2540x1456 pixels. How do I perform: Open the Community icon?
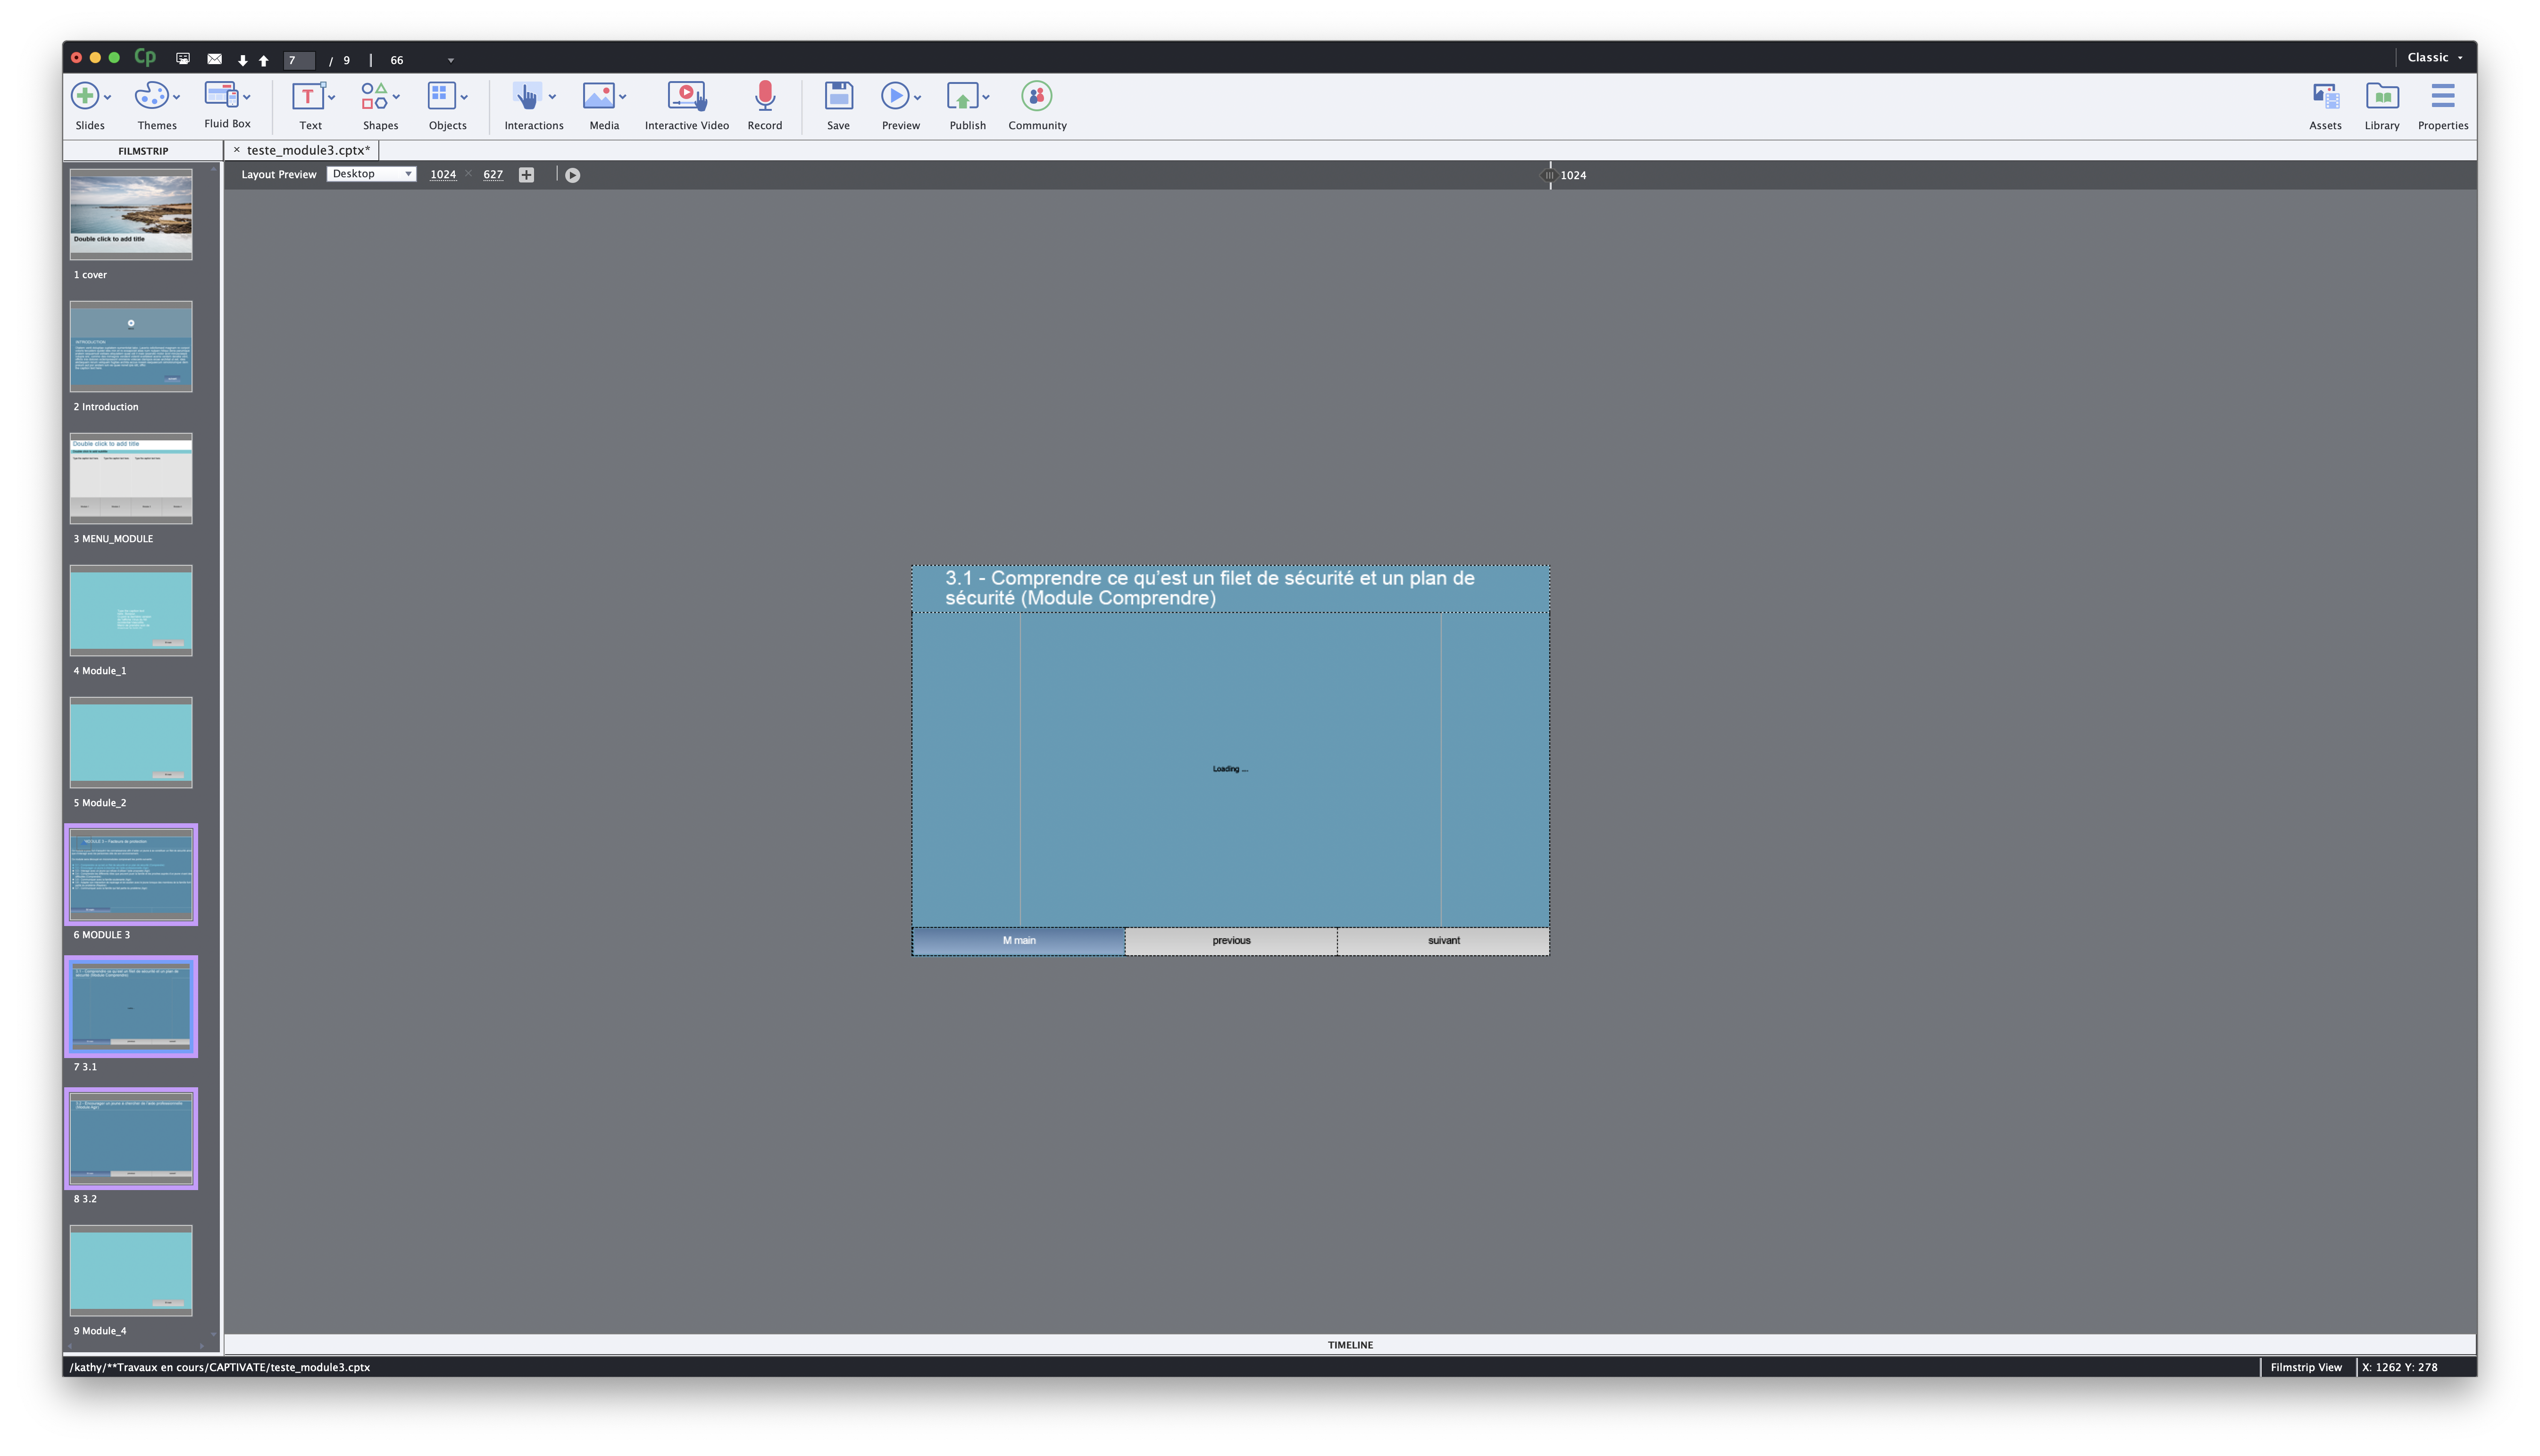coord(1036,97)
